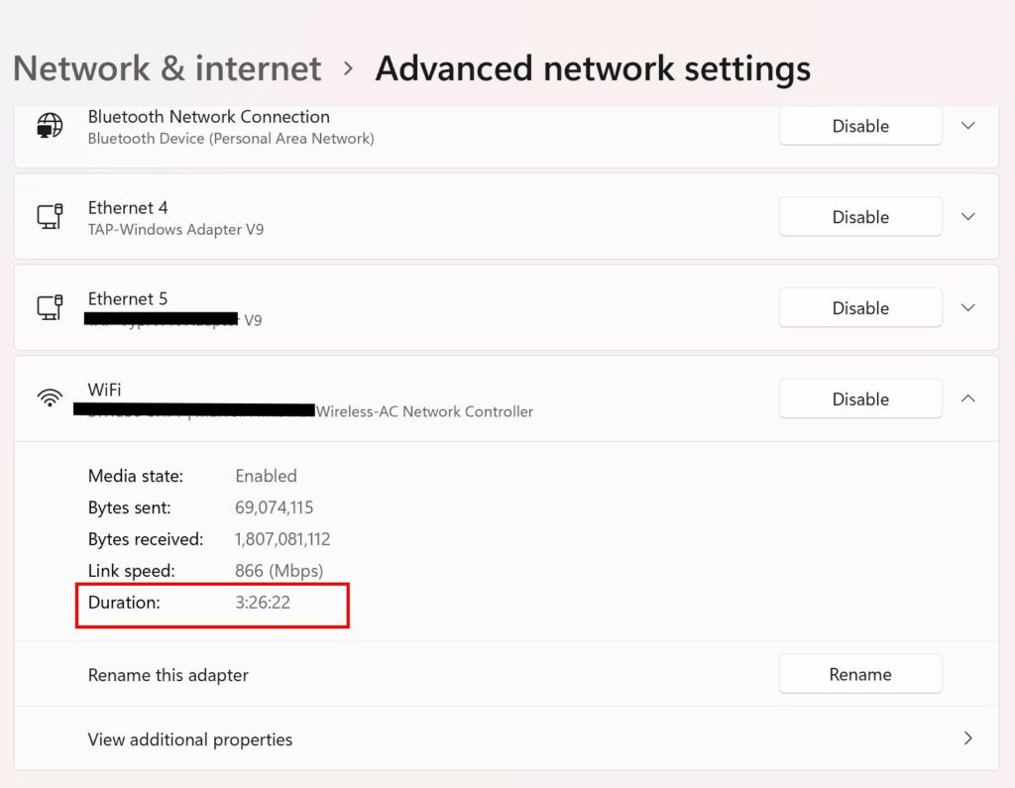Click the Ethernet 4 adapter icon
This screenshot has width=1015, height=788.
click(x=51, y=216)
